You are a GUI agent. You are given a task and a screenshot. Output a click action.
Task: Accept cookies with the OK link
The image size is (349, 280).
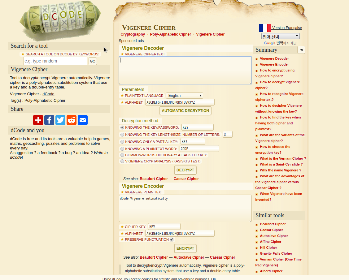[x=213, y=279]
